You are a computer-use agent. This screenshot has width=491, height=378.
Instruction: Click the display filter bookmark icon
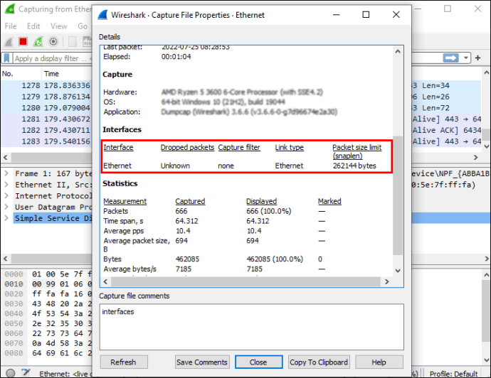[6, 58]
